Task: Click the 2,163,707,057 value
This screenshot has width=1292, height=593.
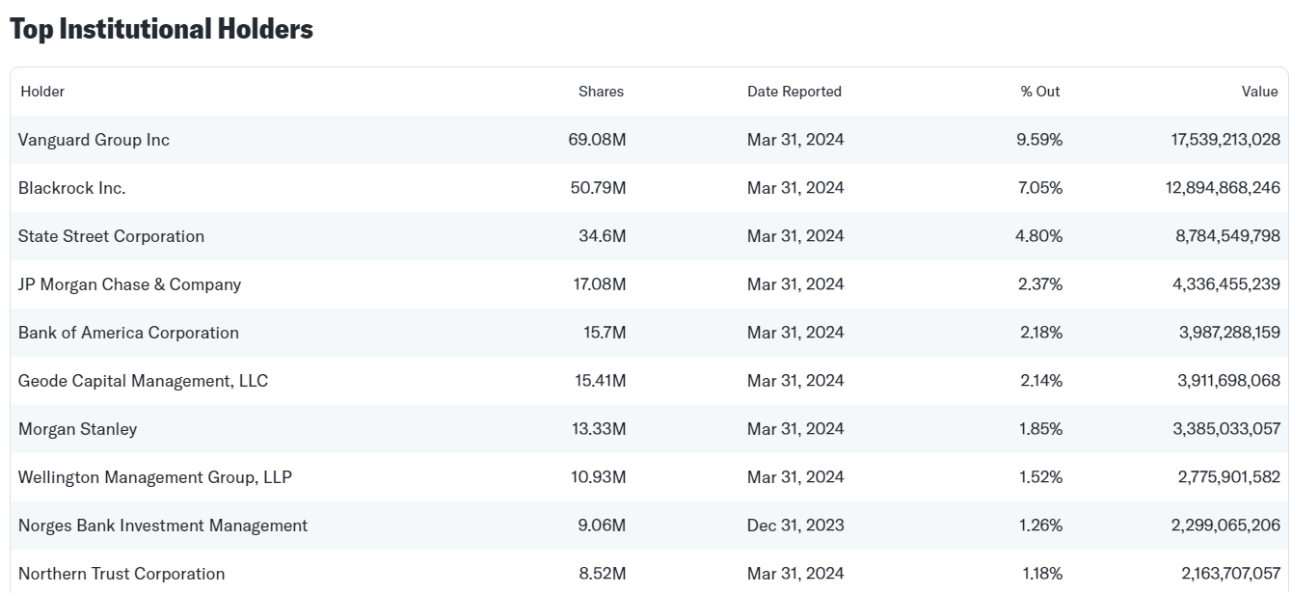Action: point(1231,574)
